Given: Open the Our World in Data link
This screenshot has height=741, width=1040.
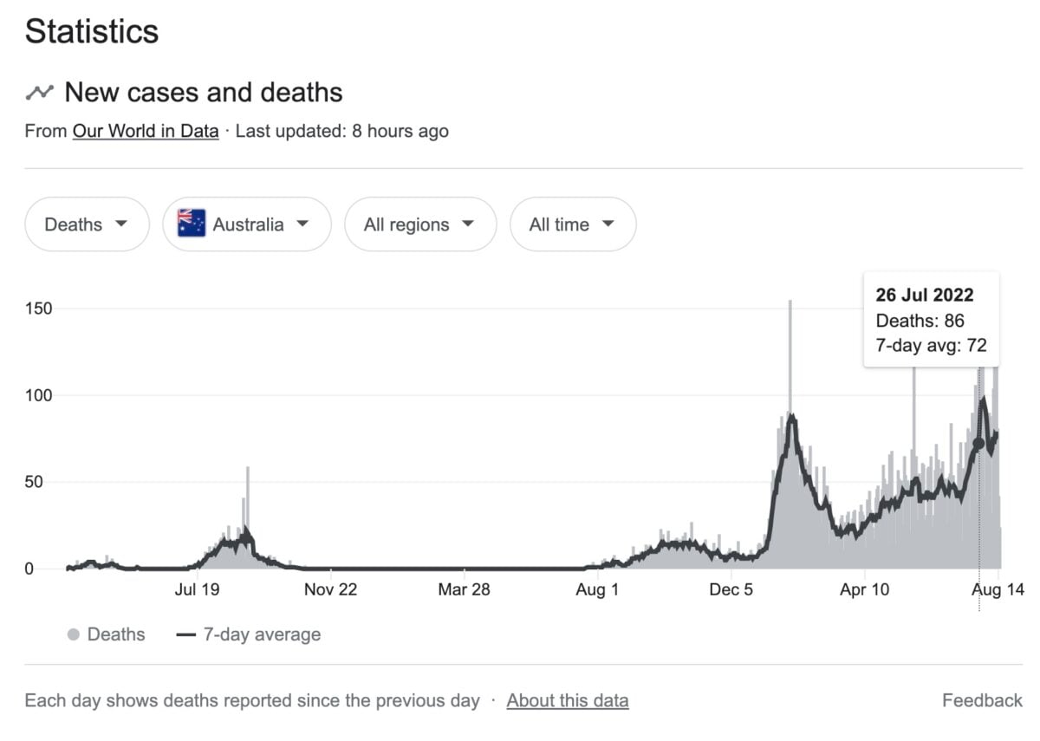Looking at the screenshot, I should point(145,131).
